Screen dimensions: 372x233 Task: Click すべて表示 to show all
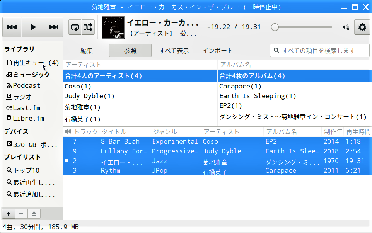tap(174, 51)
